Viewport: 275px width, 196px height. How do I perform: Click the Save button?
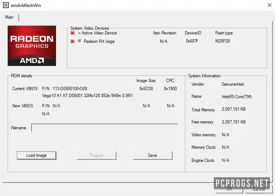[x=153, y=155]
